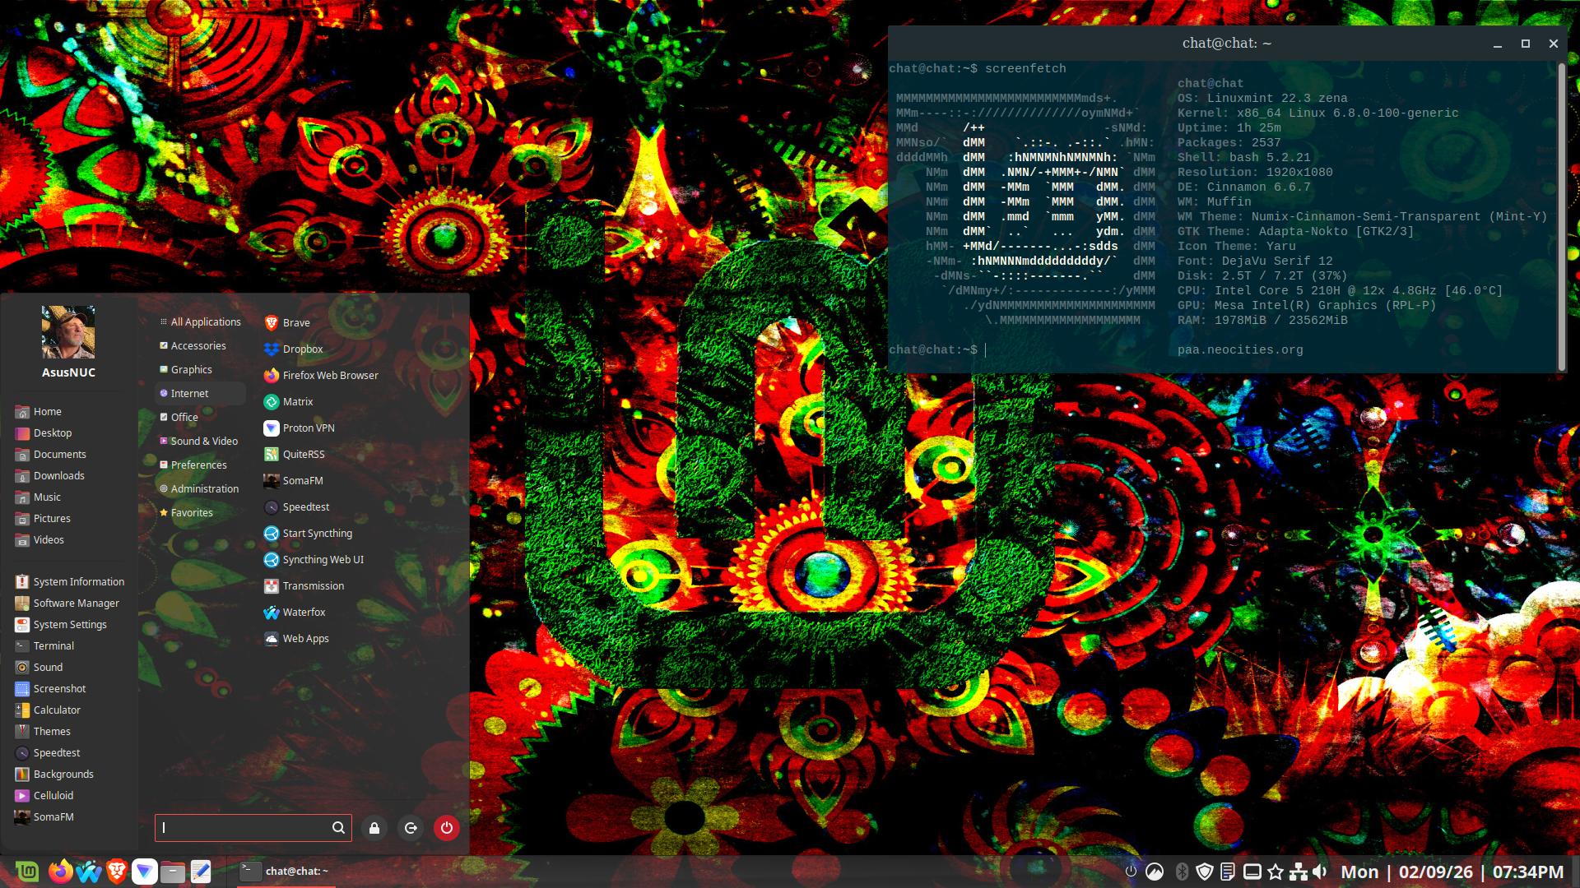Open the shield security tray icon

pyautogui.click(x=1205, y=872)
